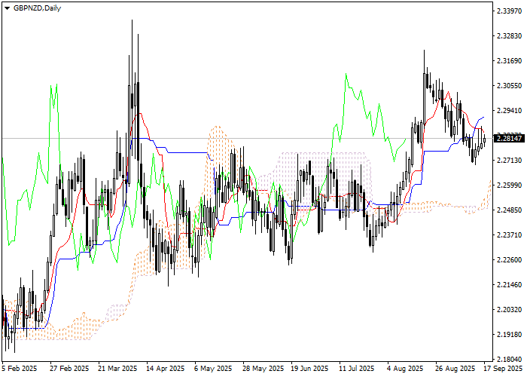Viewport: 527px width, 377px height.
Task: Click the 28 May 2025 date label
Action: (263, 369)
